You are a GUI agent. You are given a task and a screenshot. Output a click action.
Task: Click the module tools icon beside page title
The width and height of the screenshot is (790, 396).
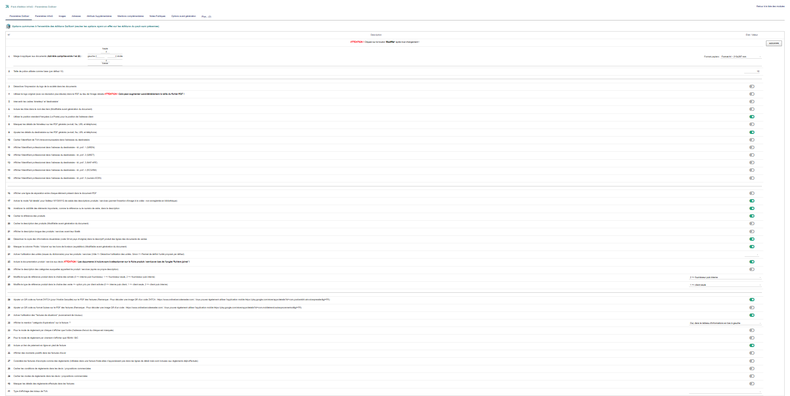pyautogui.click(x=7, y=7)
